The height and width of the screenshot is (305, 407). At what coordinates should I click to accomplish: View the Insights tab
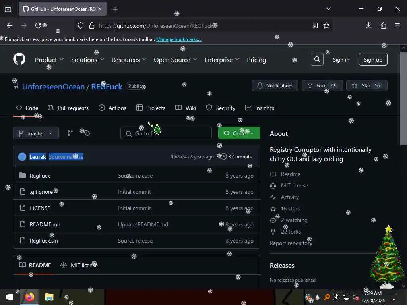[260, 108]
